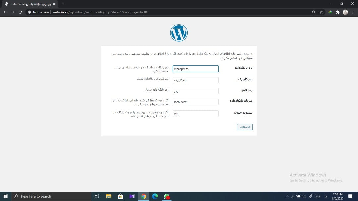
Task: Open Microsoft Store from the taskbar
Action: click(120, 196)
